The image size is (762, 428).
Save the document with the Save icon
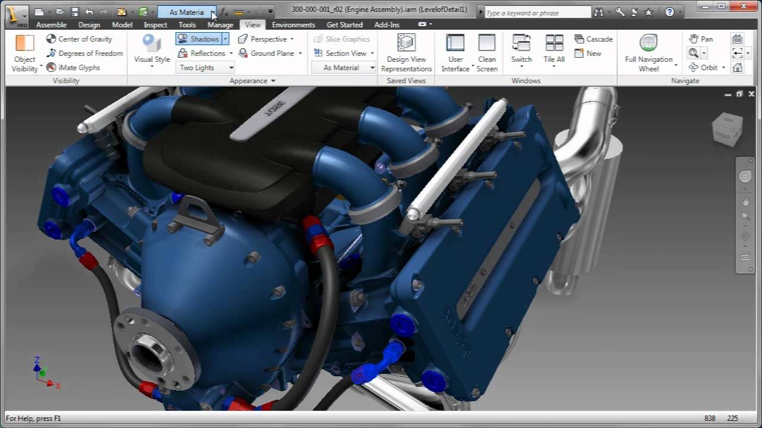(x=74, y=12)
